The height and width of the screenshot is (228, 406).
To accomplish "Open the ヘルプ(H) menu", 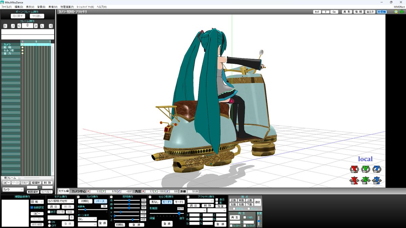I will tap(101, 7).
